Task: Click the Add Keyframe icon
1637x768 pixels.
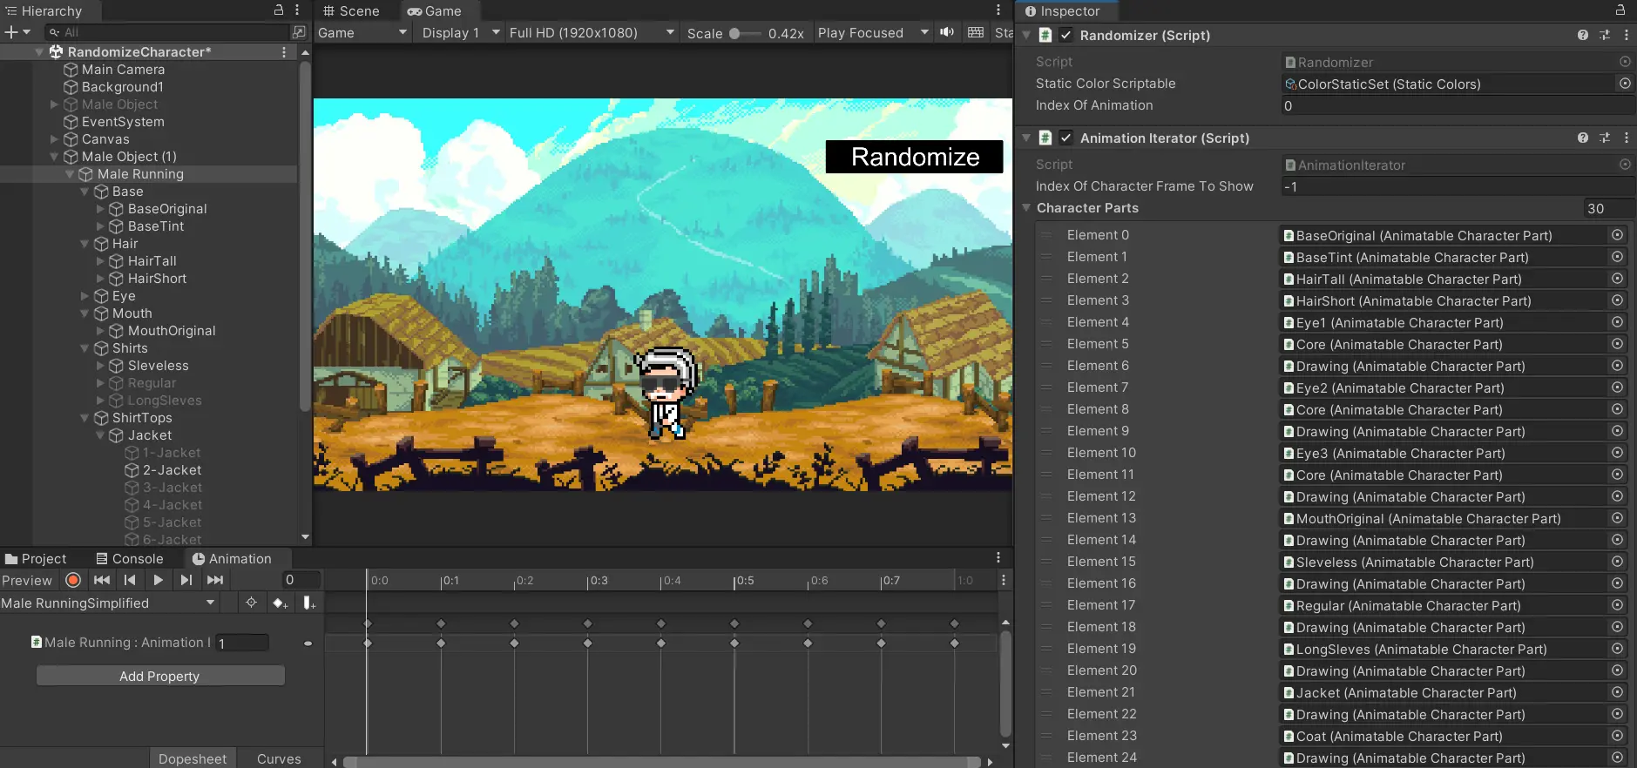Action: 280,603
